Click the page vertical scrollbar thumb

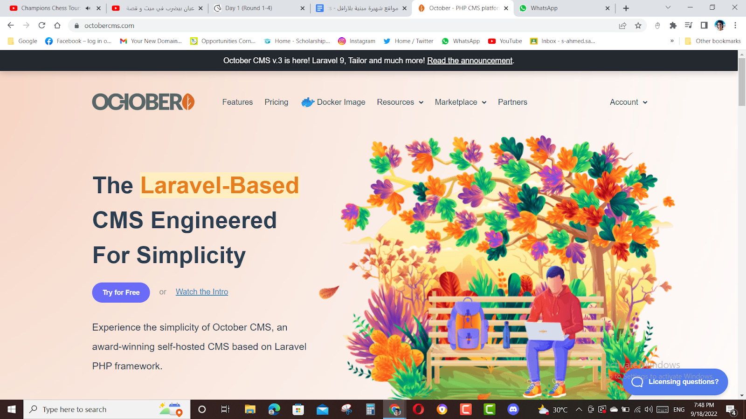pos(742,82)
